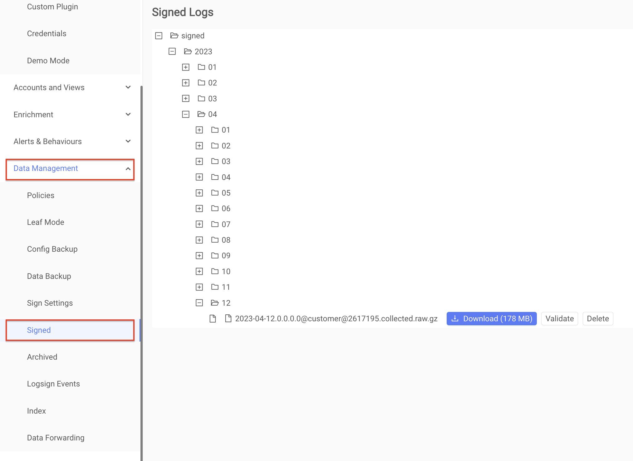
Task: Click folder icon of day 09
Action: pyautogui.click(x=215, y=255)
